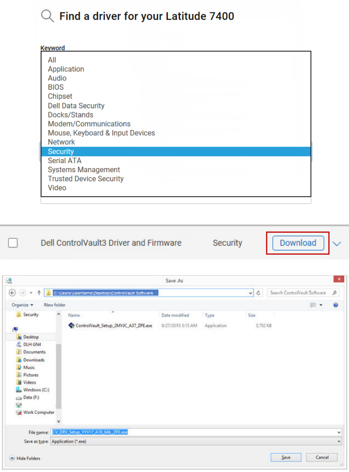
Task: Sort files by the Size column
Action: (252, 315)
